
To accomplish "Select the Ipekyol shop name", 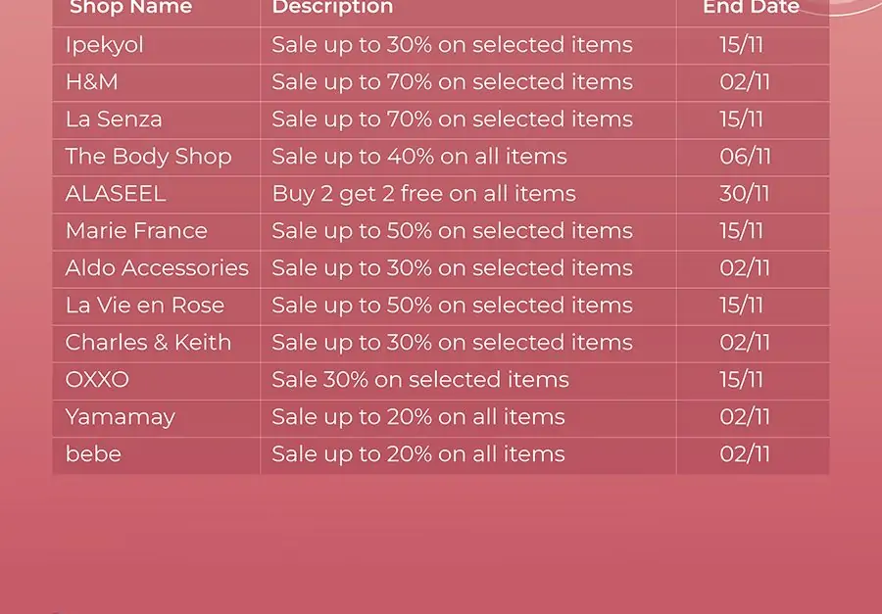I will coord(105,46).
